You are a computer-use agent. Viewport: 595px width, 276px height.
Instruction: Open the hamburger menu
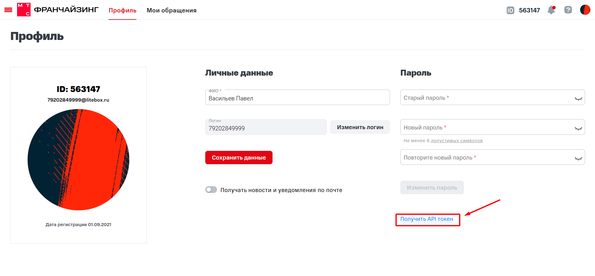[8, 10]
